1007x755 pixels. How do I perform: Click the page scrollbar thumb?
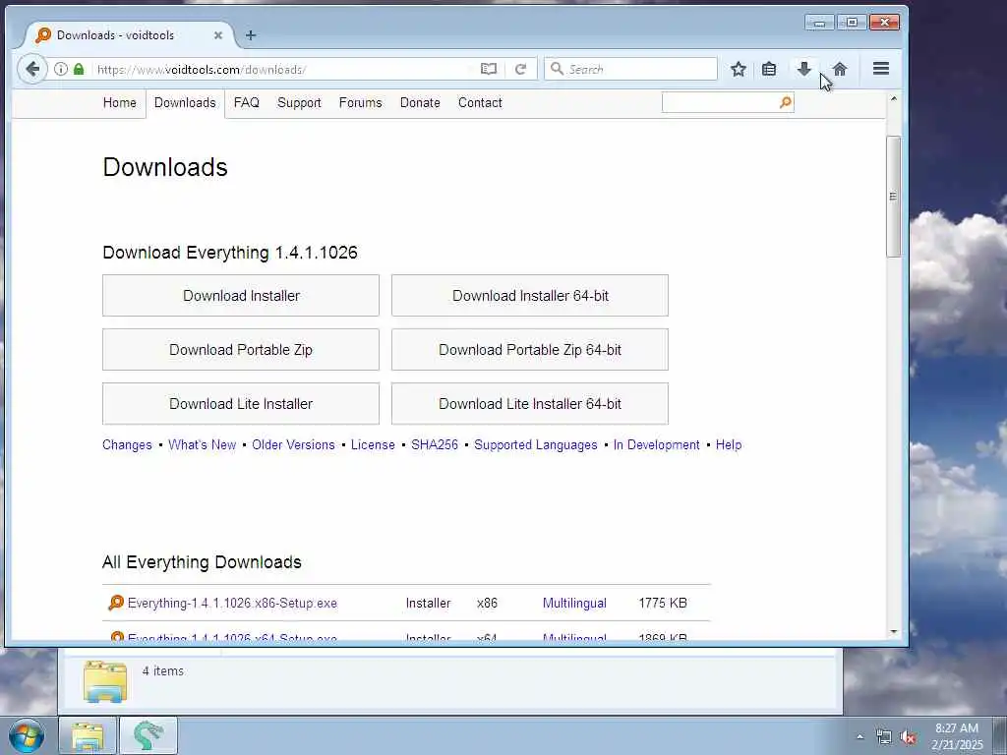point(893,197)
